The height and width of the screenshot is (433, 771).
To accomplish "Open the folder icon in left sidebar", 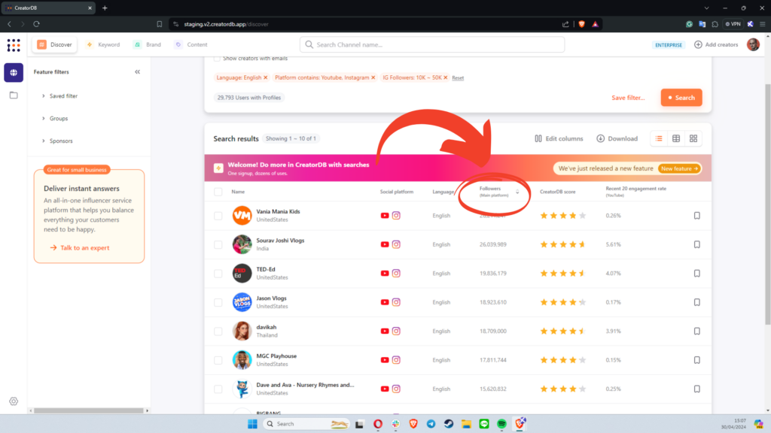I will click(x=14, y=95).
